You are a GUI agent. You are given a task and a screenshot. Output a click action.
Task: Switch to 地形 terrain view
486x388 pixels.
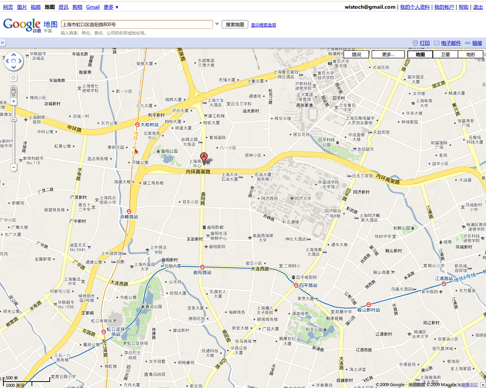pos(471,55)
